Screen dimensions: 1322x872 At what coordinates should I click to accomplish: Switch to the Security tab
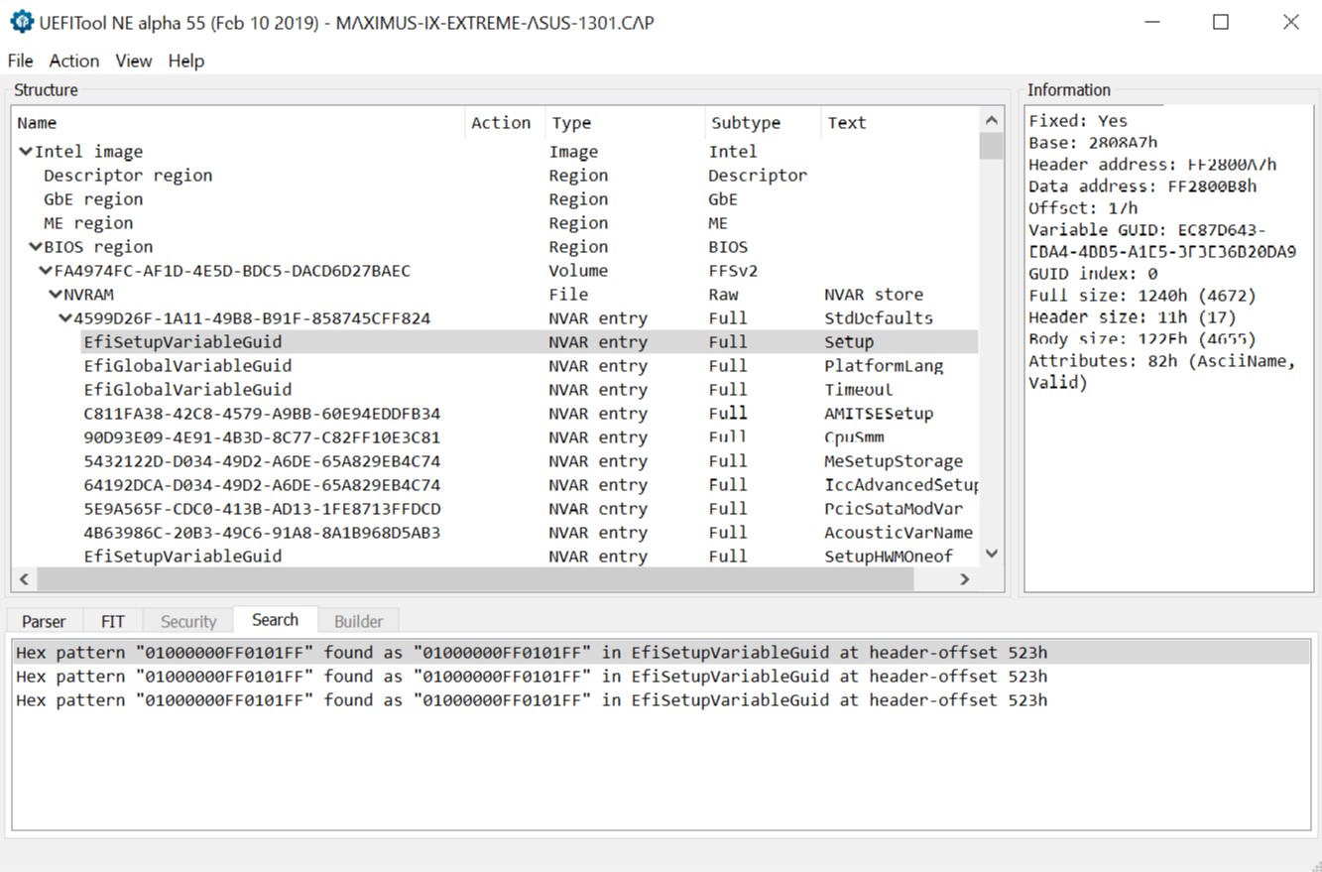pyautogui.click(x=188, y=621)
